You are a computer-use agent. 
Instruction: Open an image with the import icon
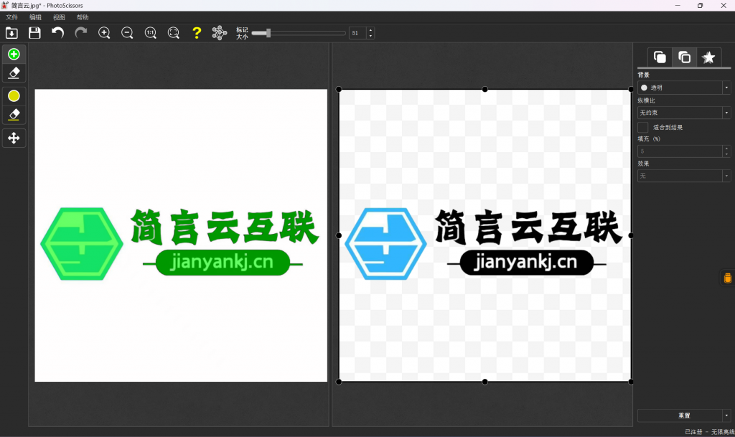tap(11, 33)
